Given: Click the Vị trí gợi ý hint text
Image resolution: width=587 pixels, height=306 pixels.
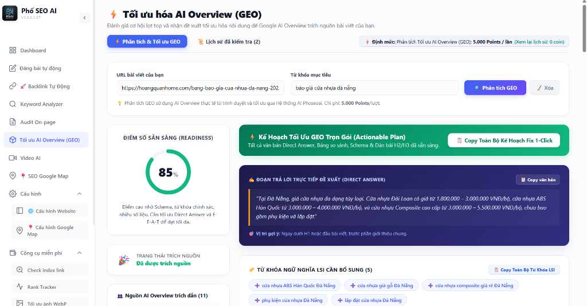Looking at the screenshot, I should tap(328, 233).
